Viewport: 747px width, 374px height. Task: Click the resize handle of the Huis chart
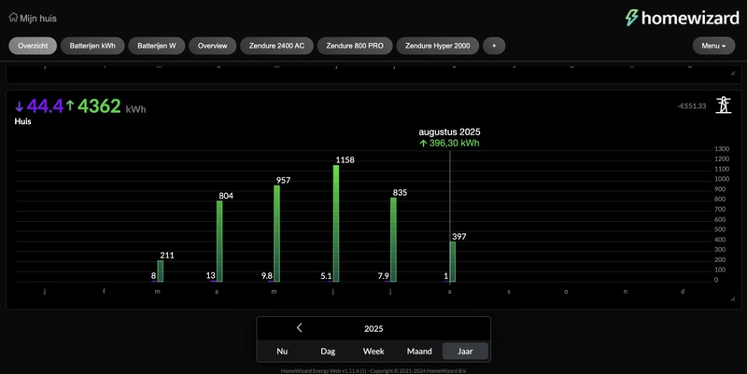click(733, 298)
